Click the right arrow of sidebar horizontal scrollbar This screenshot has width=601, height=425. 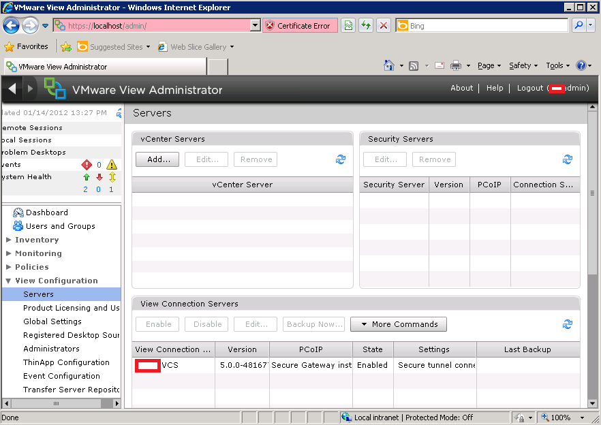click(x=117, y=403)
